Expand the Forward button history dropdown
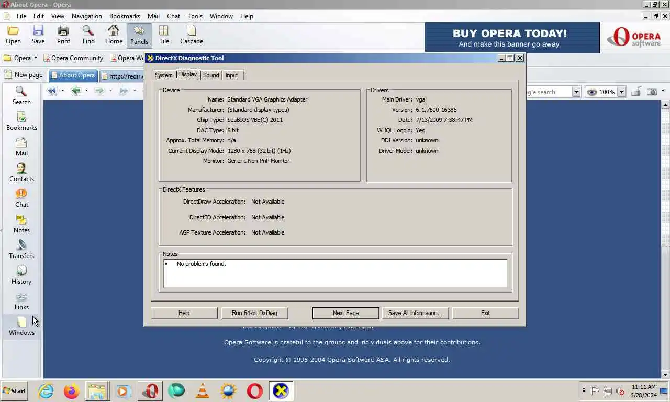The width and height of the screenshot is (670, 402). pos(110,91)
